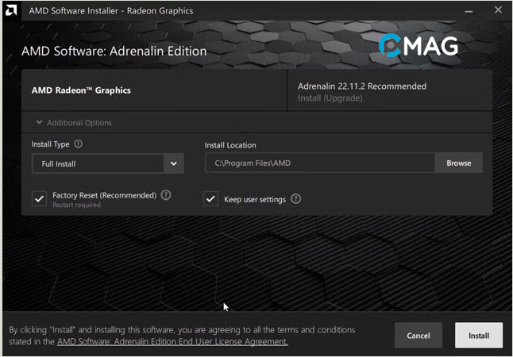Open the Full Install combo box
The image size is (513, 357).
[x=98, y=163]
